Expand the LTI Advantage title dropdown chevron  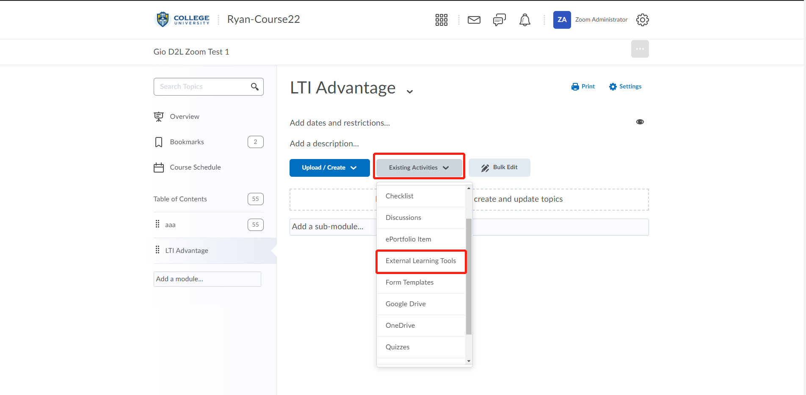410,91
